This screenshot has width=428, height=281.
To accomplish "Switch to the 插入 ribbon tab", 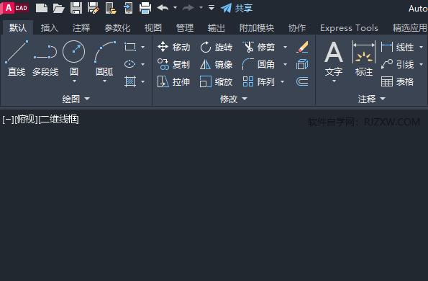I will (50, 27).
